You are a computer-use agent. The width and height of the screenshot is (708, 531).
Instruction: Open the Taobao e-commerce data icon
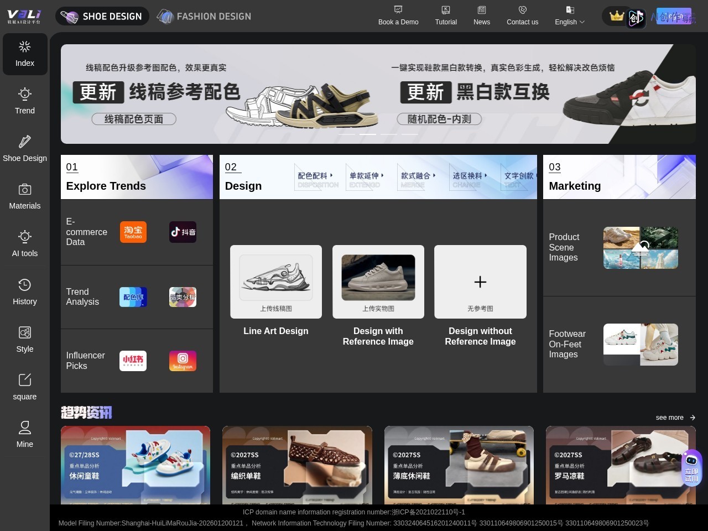(133, 232)
